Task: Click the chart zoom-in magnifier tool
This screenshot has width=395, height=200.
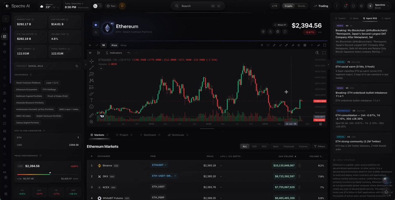Action: [x=92, y=122]
